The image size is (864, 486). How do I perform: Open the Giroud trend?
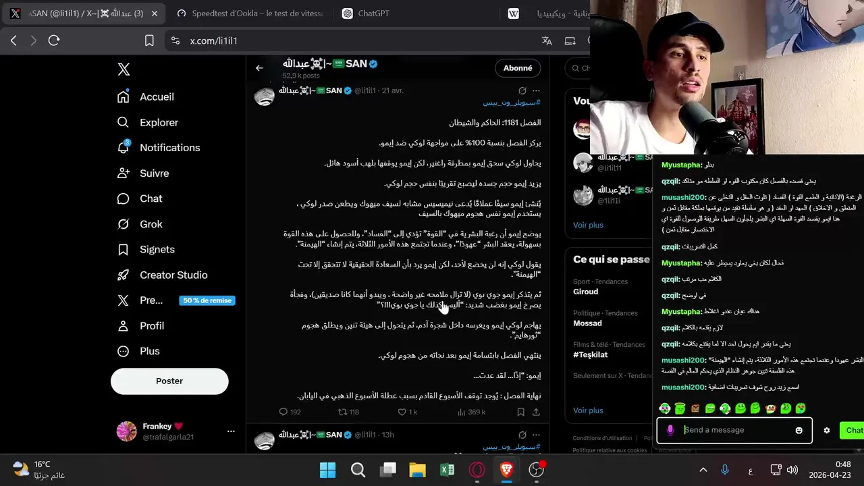[x=586, y=292]
